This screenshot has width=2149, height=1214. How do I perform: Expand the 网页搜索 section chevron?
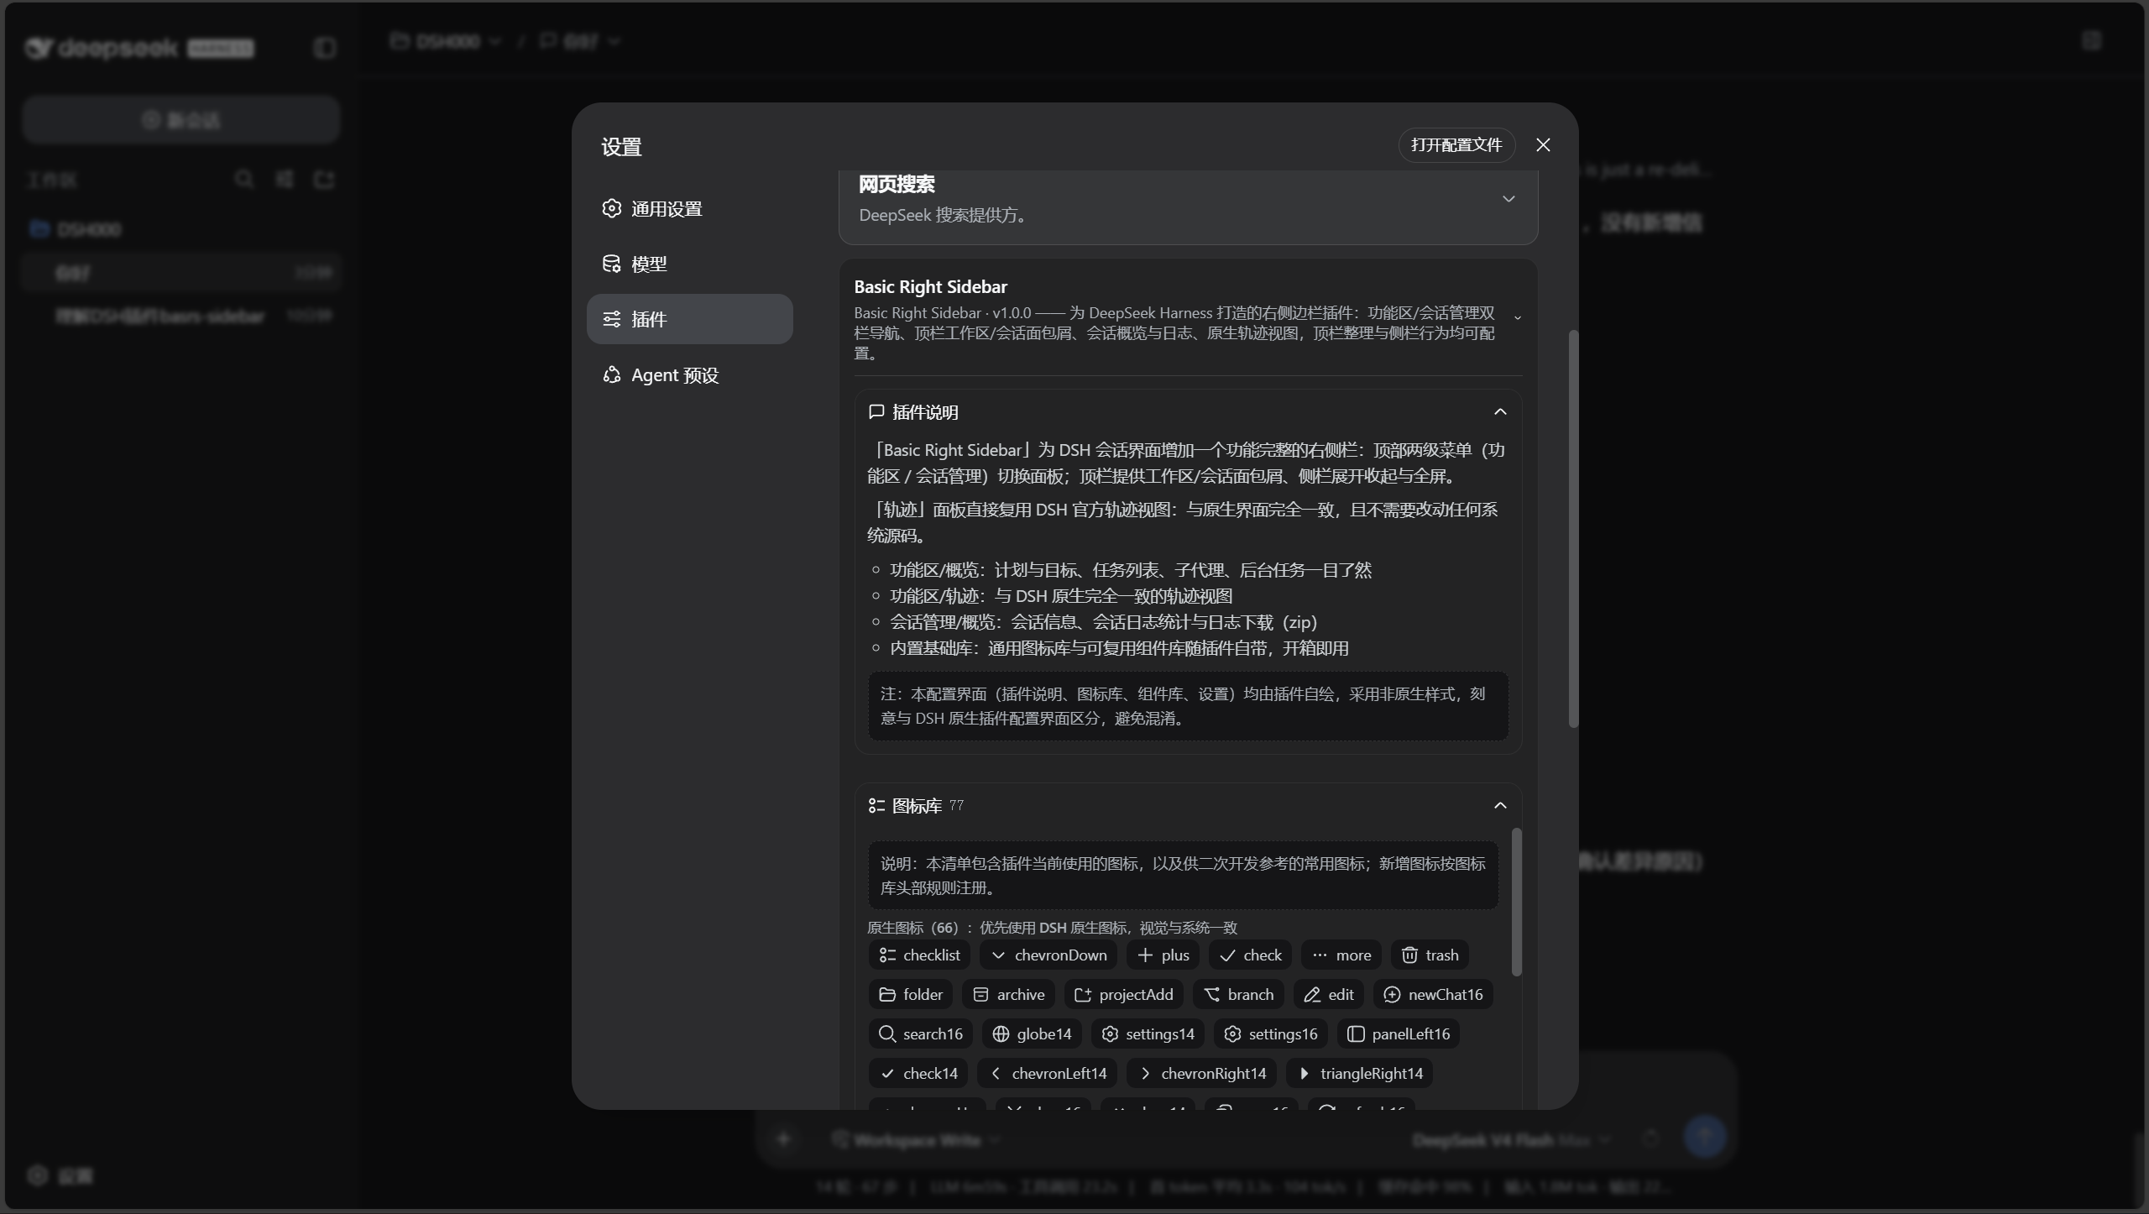coord(1508,199)
